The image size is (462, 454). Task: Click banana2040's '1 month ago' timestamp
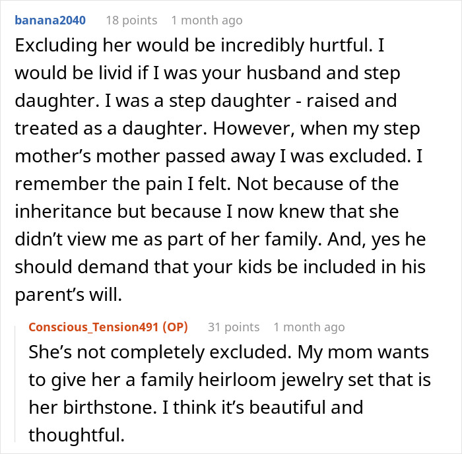207,20
